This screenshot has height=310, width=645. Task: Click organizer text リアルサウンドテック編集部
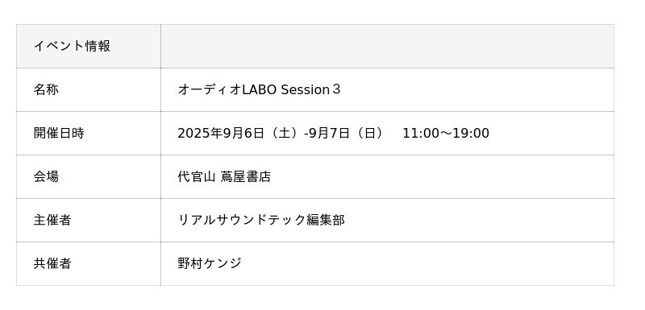[x=261, y=220]
